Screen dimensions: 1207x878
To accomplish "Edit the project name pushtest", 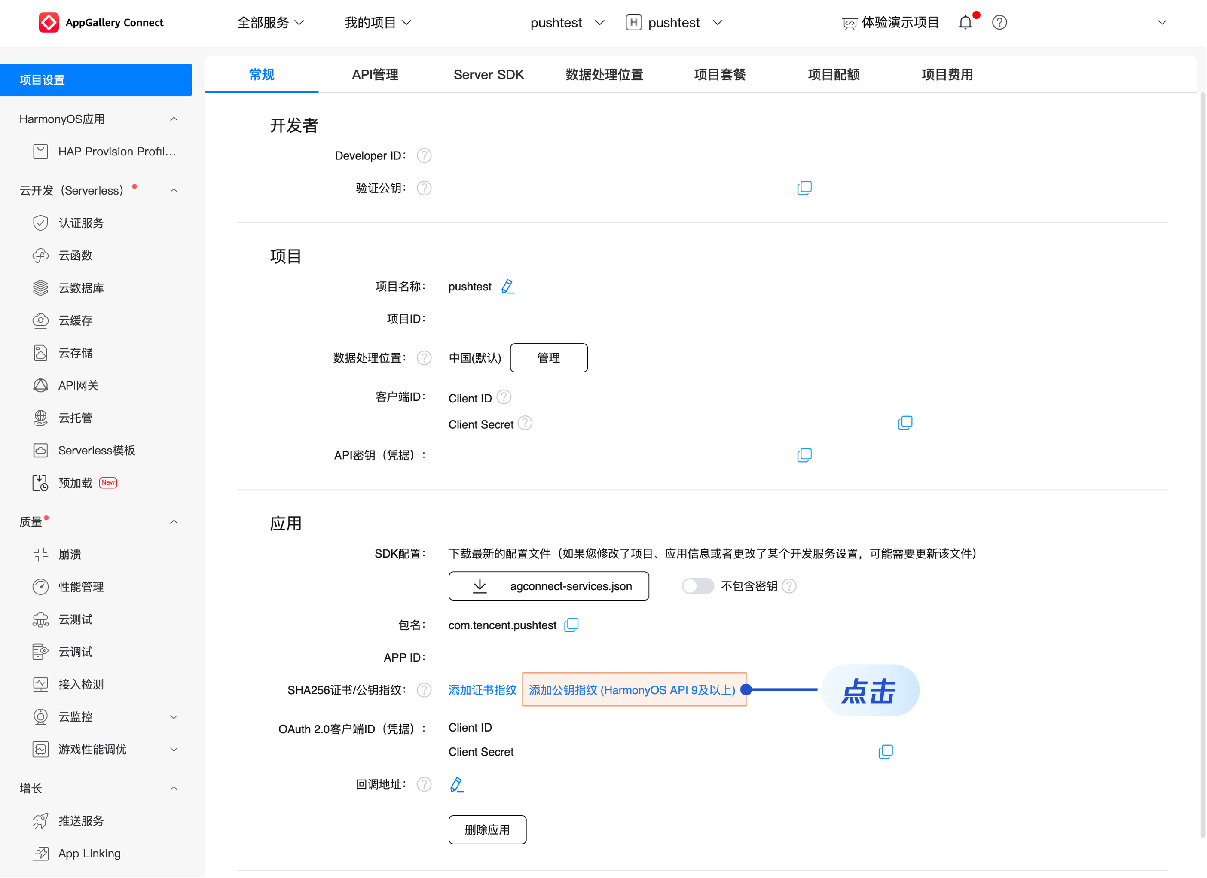I will click(508, 287).
